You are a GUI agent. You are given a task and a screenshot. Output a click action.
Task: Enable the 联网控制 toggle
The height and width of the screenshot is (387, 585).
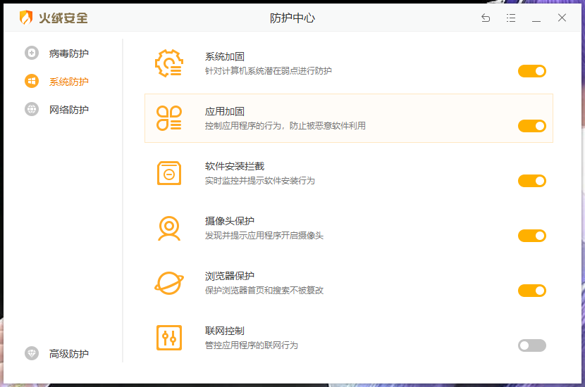(x=531, y=345)
